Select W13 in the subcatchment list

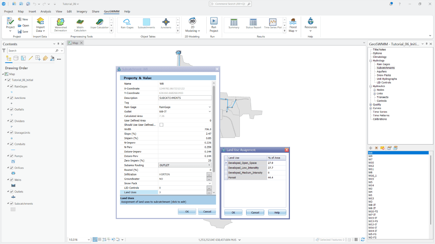371,198
